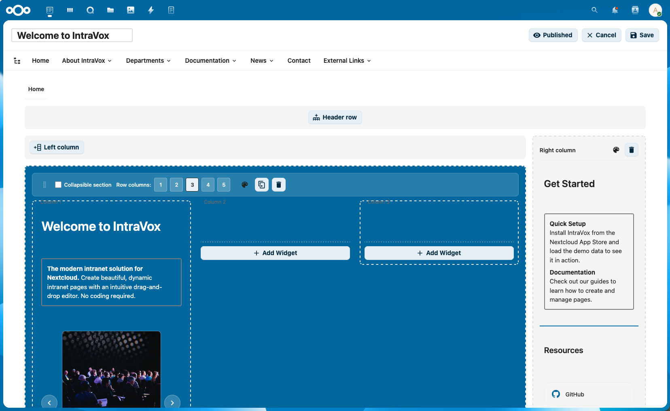Viewport: 670px width, 411px height.
Task: Open the Activity (lightning) app icon
Action: (x=151, y=10)
